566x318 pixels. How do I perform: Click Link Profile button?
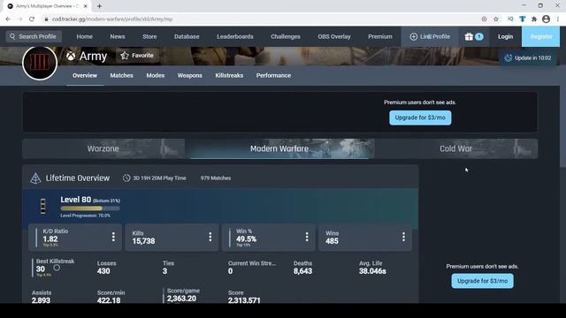point(430,36)
